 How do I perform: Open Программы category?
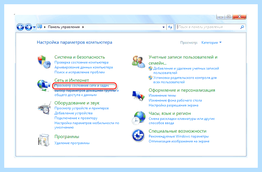pos(67,137)
